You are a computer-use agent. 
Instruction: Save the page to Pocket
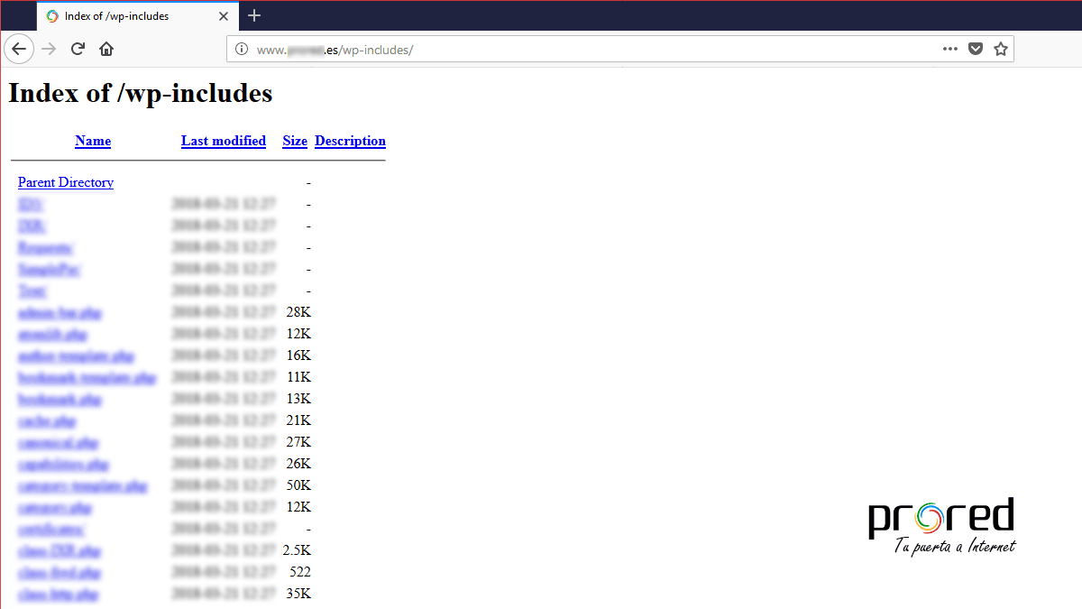point(976,49)
